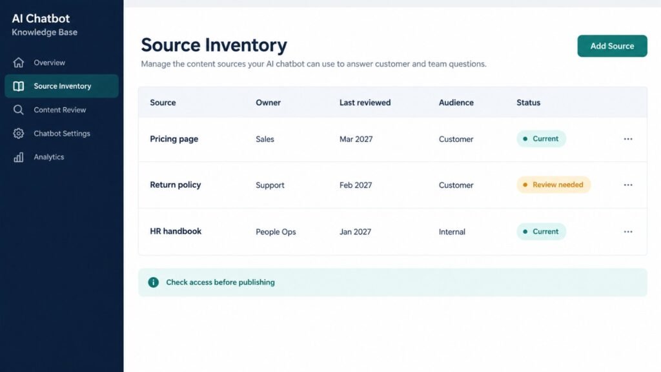Click the Review needed status badge
Viewport: 661px width, 372px height.
(553, 185)
